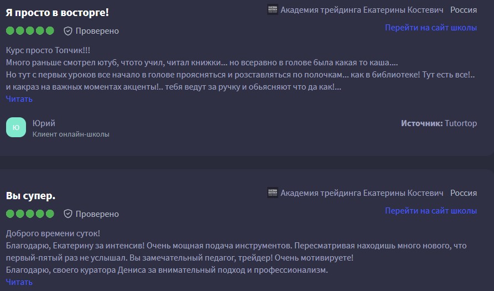Click the verified shield icon in the "Я просто в восторге!" review

tap(68, 31)
